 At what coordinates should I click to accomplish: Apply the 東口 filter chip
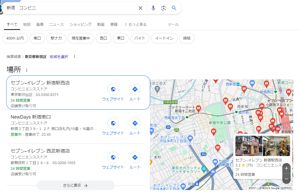pyautogui.click(x=120, y=38)
